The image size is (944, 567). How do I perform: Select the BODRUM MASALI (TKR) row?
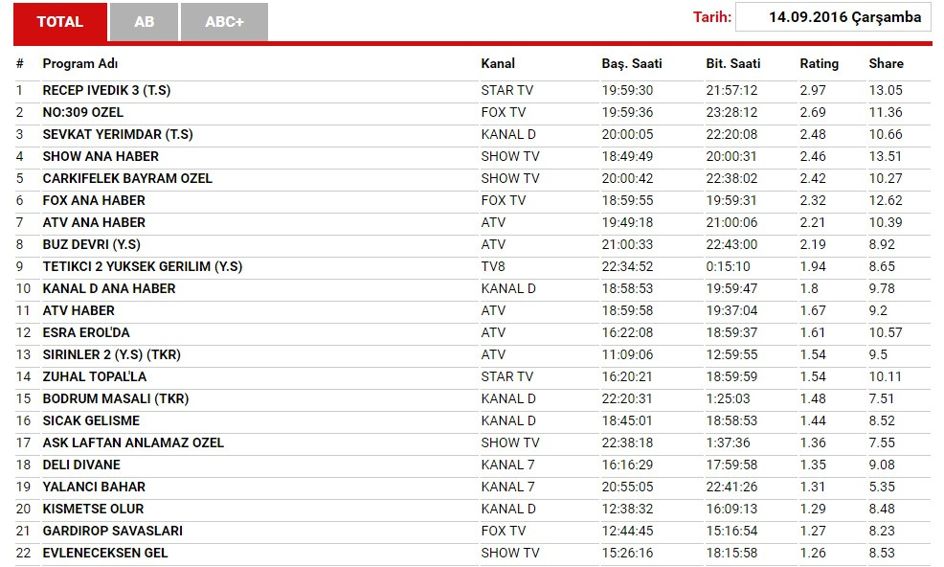coord(115,398)
